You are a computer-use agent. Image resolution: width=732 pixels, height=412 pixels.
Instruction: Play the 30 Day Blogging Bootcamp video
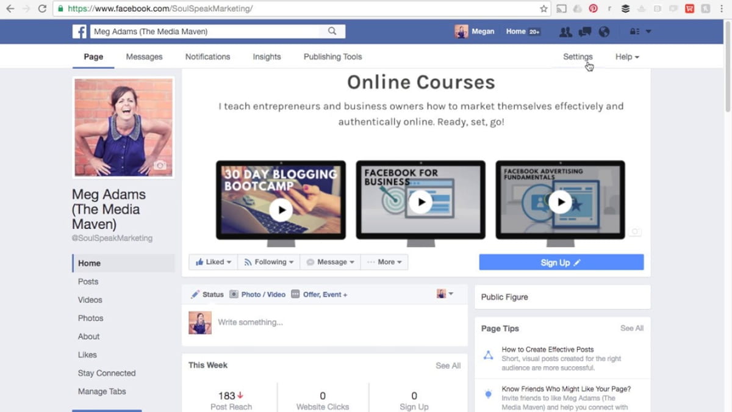pos(281,209)
